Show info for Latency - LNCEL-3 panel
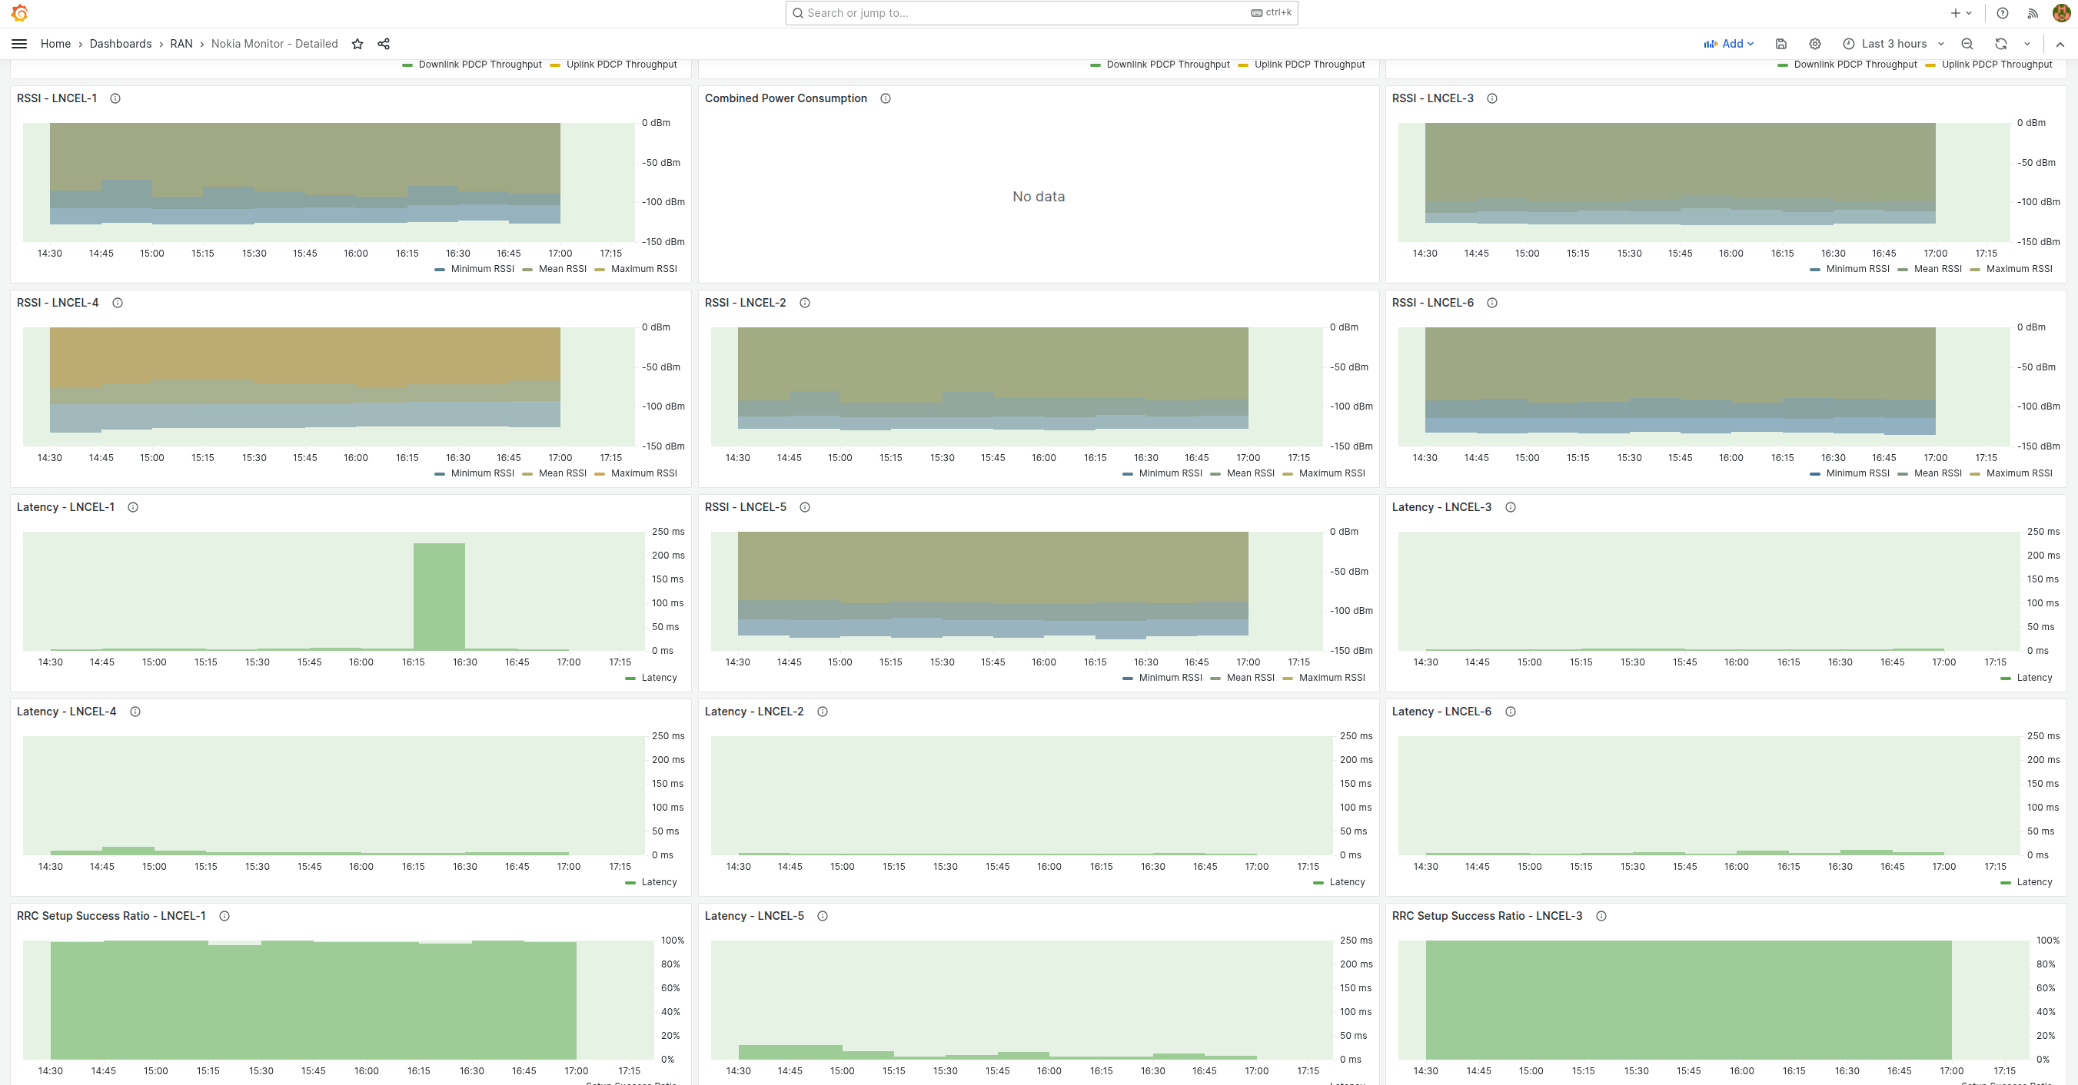The height and width of the screenshot is (1085, 2078). click(x=1511, y=507)
